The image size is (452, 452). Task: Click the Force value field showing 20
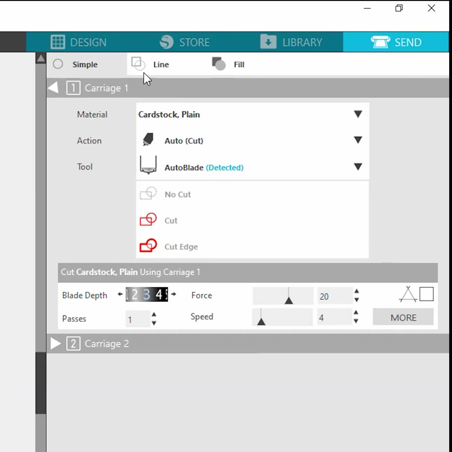click(x=335, y=296)
